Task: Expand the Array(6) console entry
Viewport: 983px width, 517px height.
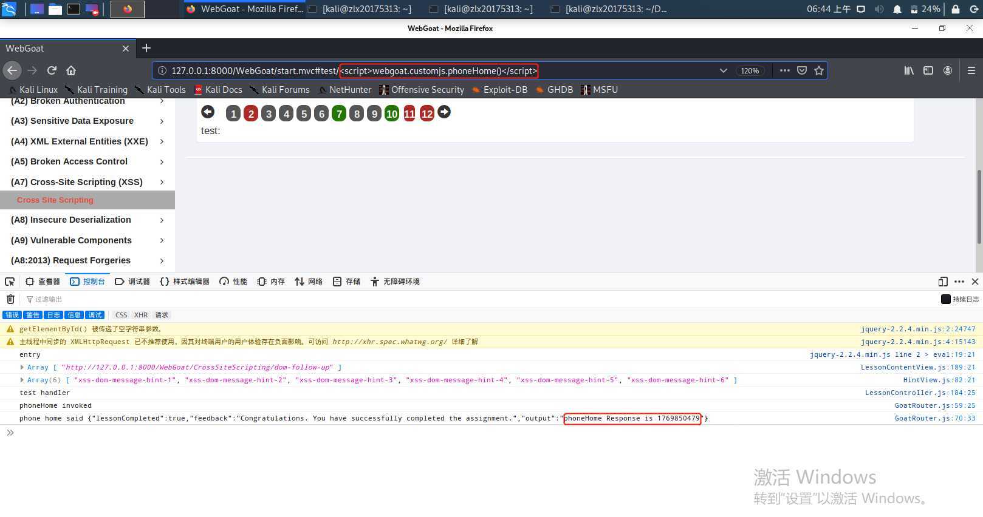Action: tap(22, 380)
